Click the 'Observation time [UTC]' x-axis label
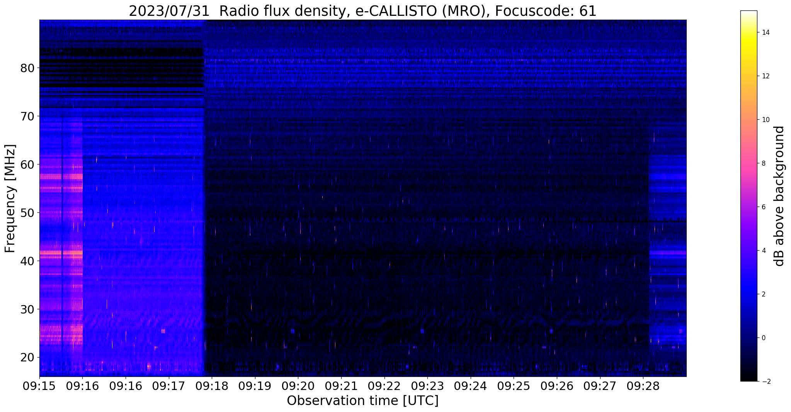The width and height of the screenshot is (791, 412). 362,400
